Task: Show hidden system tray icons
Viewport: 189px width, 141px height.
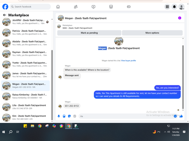Action: 165,132
